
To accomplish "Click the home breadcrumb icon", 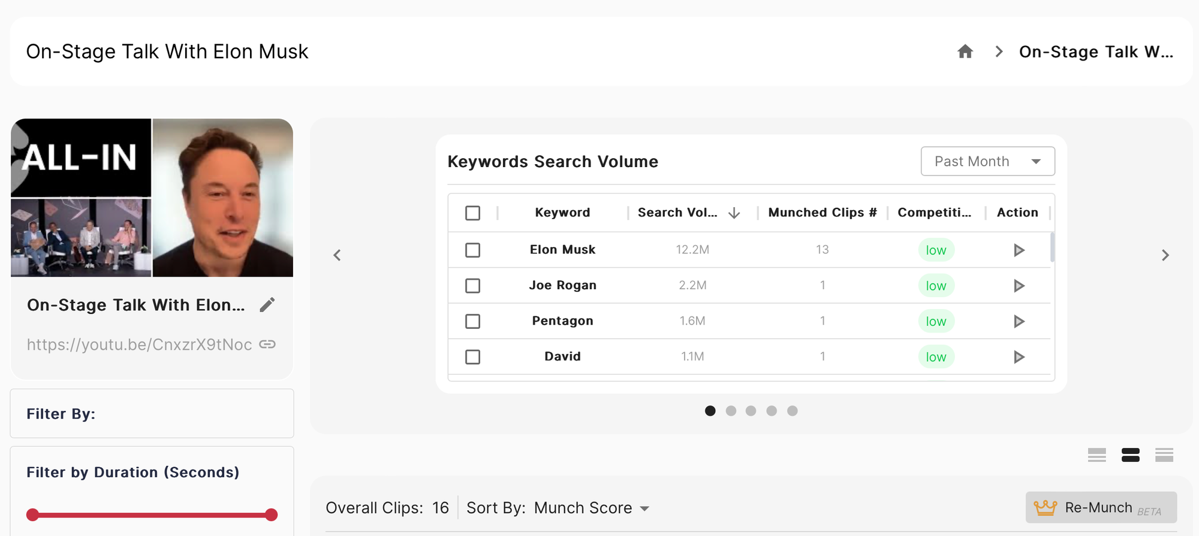I will pos(965,52).
